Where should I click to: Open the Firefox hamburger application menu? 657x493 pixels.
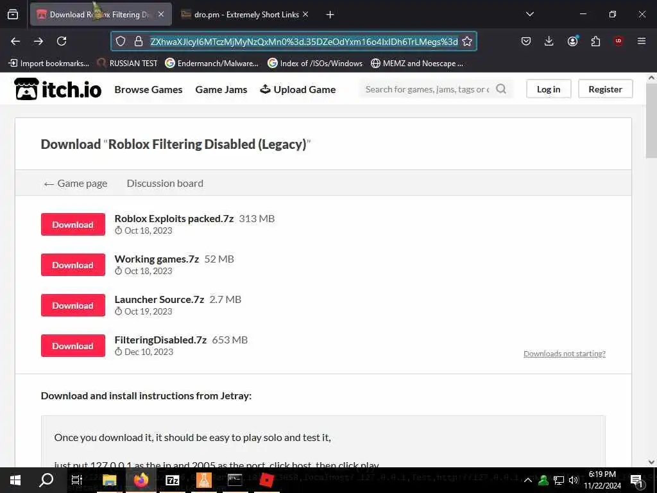click(x=642, y=41)
